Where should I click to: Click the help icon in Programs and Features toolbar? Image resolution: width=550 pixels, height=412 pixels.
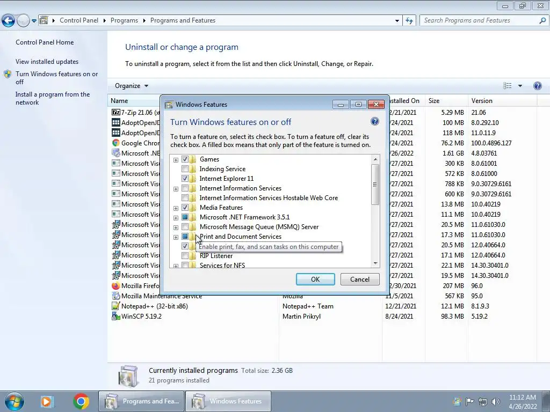537,86
